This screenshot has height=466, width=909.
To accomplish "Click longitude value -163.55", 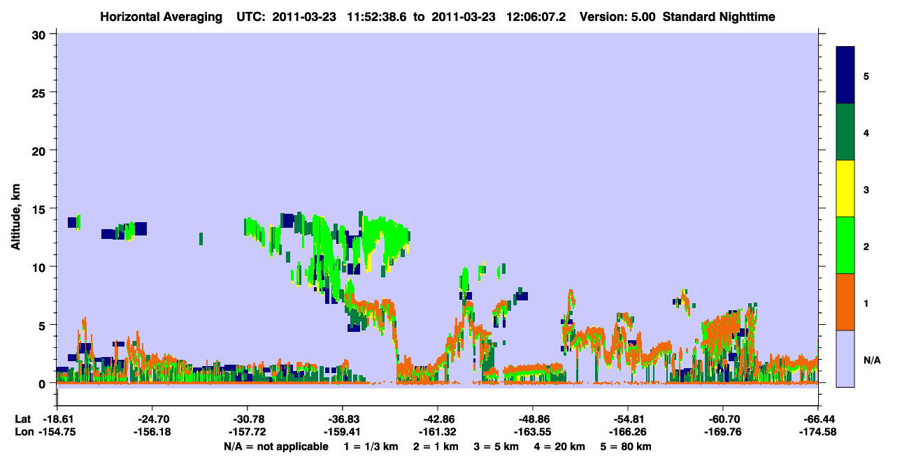I will tap(533, 432).
